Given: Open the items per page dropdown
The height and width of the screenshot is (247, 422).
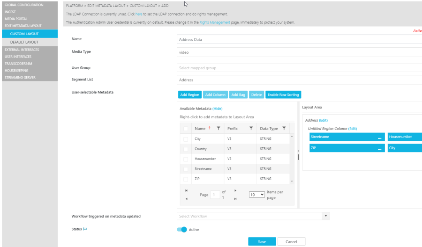Looking at the screenshot, I should (256, 195).
